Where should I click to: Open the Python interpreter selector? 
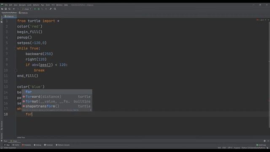tap(253, 148)
